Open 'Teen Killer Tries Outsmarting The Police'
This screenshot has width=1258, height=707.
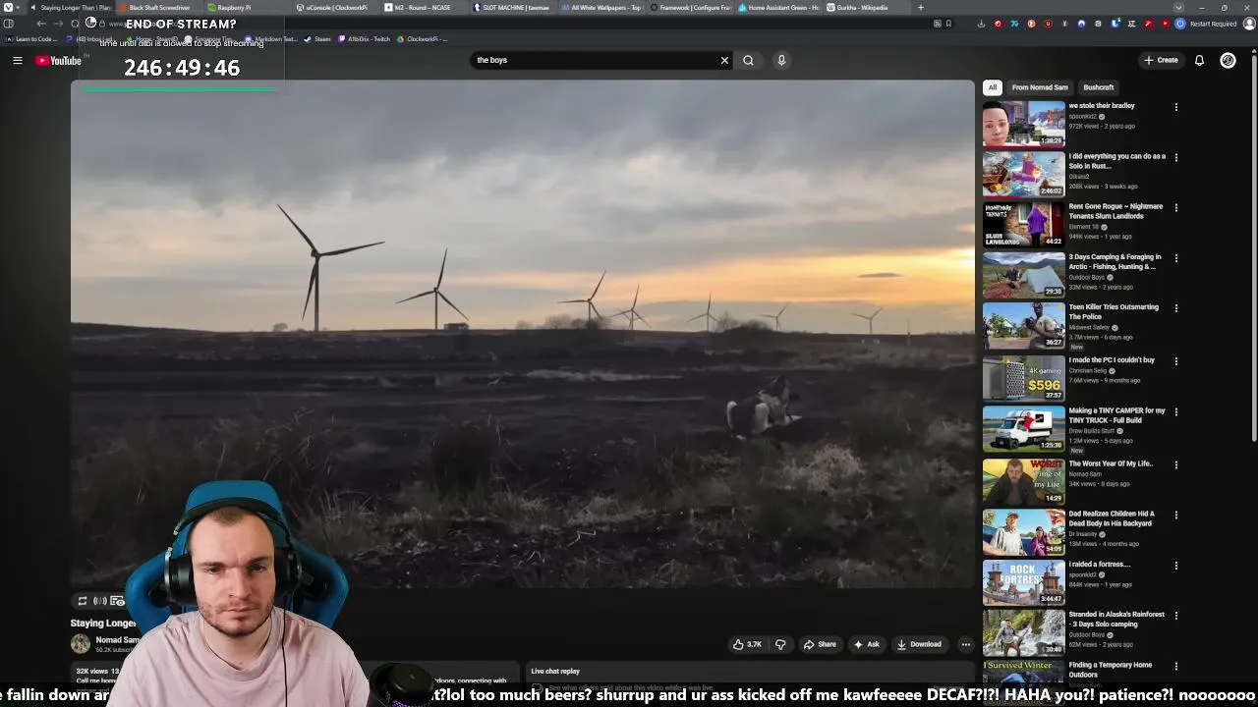pyautogui.click(x=1114, y=311)
